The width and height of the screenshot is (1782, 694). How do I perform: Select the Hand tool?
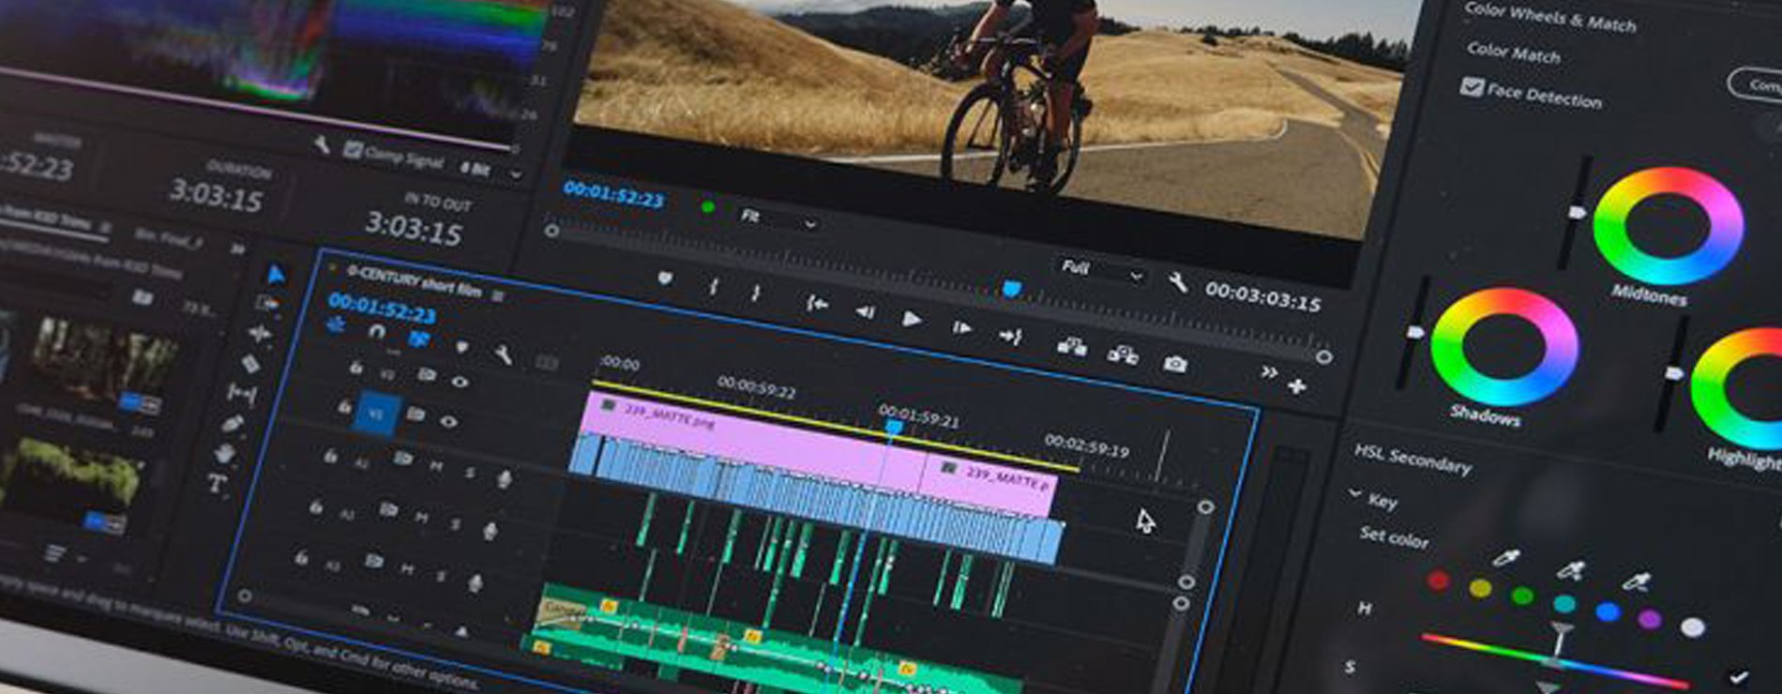tap(224, 454)
